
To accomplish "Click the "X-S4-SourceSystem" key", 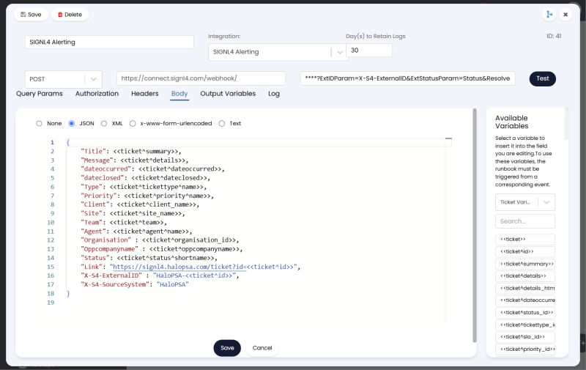I will [x=115, y=284].
